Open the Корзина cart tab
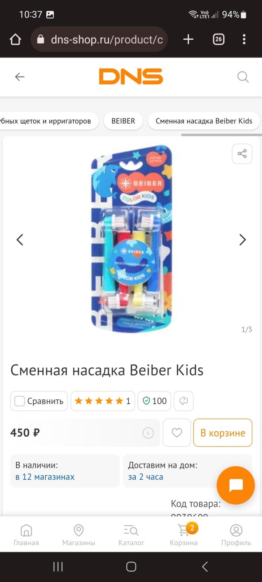The width and height of the screenshot is (262, 582). (x=184, y=535)
